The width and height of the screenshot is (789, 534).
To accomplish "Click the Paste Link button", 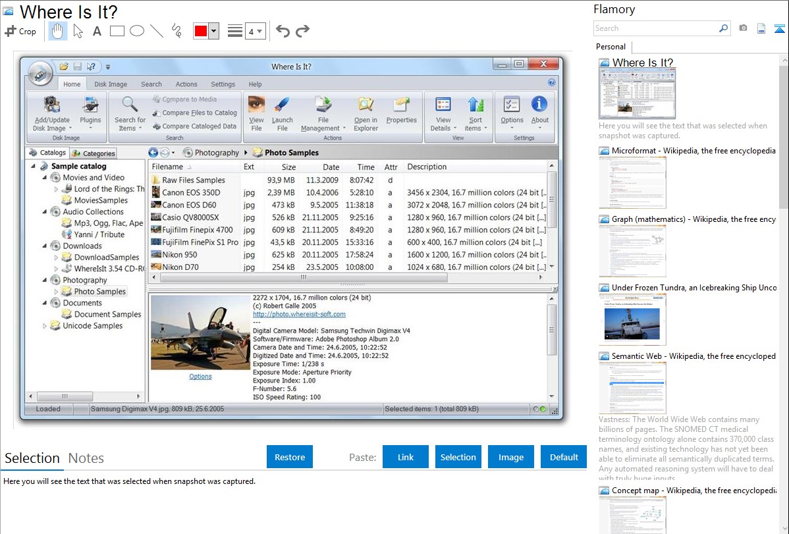I will point(406,457).
